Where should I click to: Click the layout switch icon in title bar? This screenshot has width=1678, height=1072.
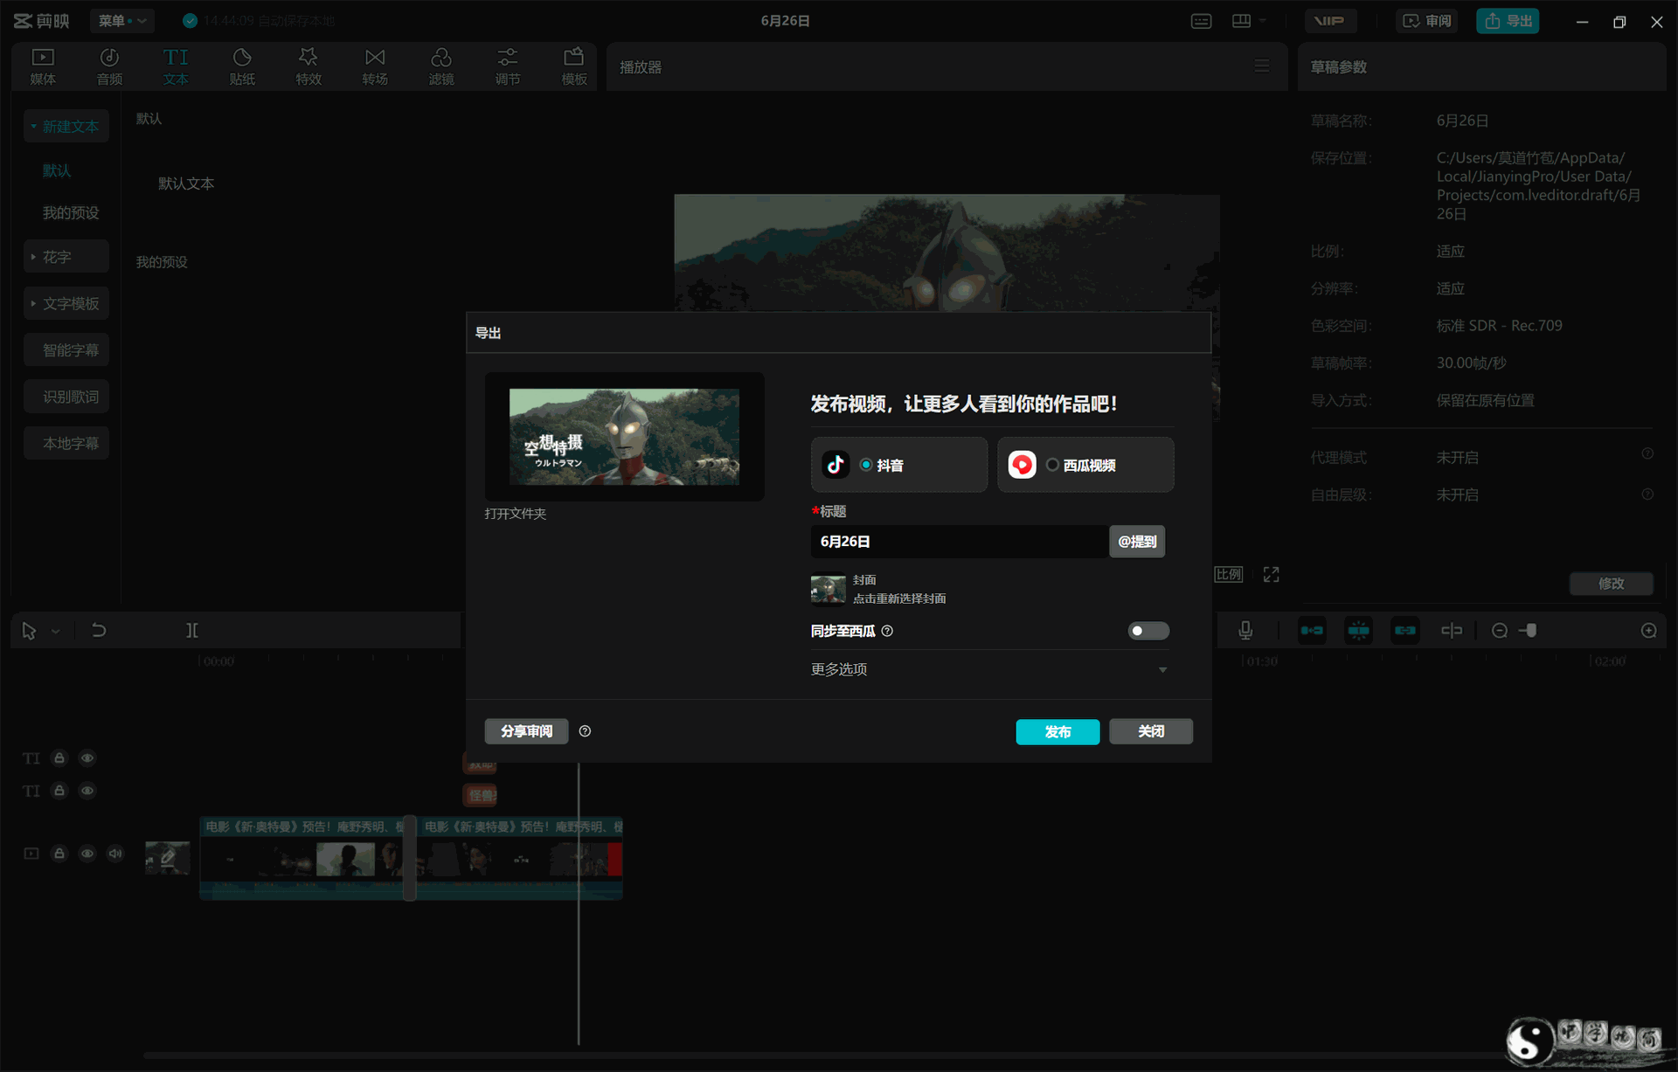coord(1241,21)
